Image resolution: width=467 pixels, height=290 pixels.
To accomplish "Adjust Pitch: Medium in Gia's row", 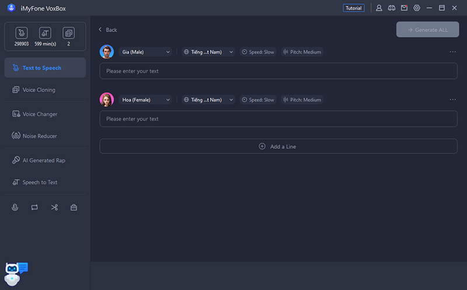I will tap(302, 52).
